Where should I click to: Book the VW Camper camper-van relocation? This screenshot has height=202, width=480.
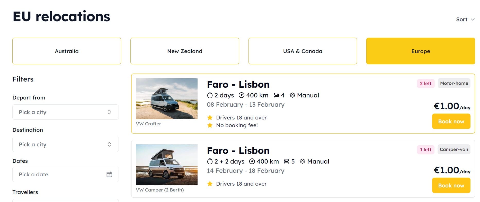pyautogui.click(x=451, y=186)
